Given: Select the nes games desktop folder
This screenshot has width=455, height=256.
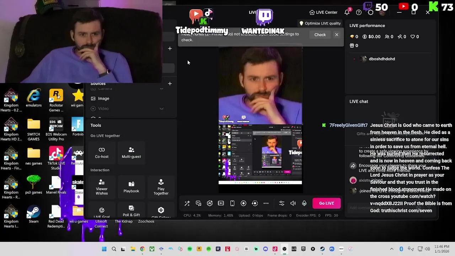Looking at the screenshot, I should [x=34, y=156].
